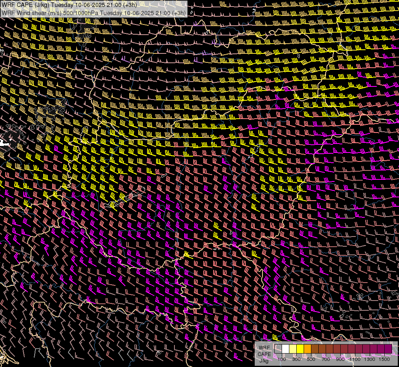
Task: Click the WRF Wind shear 500/1000hPa title line
Action: [x=94, y=13]
